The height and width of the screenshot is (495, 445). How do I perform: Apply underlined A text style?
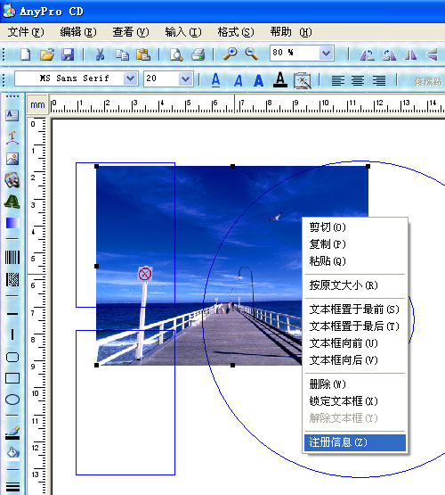point(215,80)
